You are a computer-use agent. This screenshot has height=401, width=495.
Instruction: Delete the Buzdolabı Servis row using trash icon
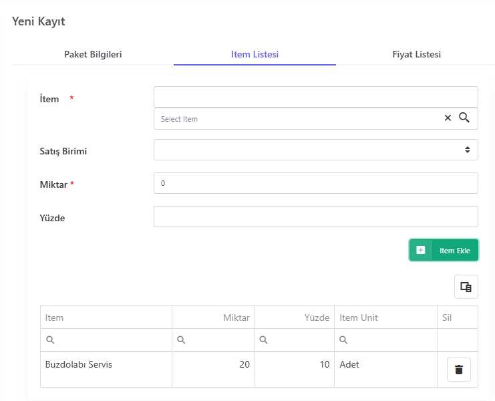(x=459, y=370)
